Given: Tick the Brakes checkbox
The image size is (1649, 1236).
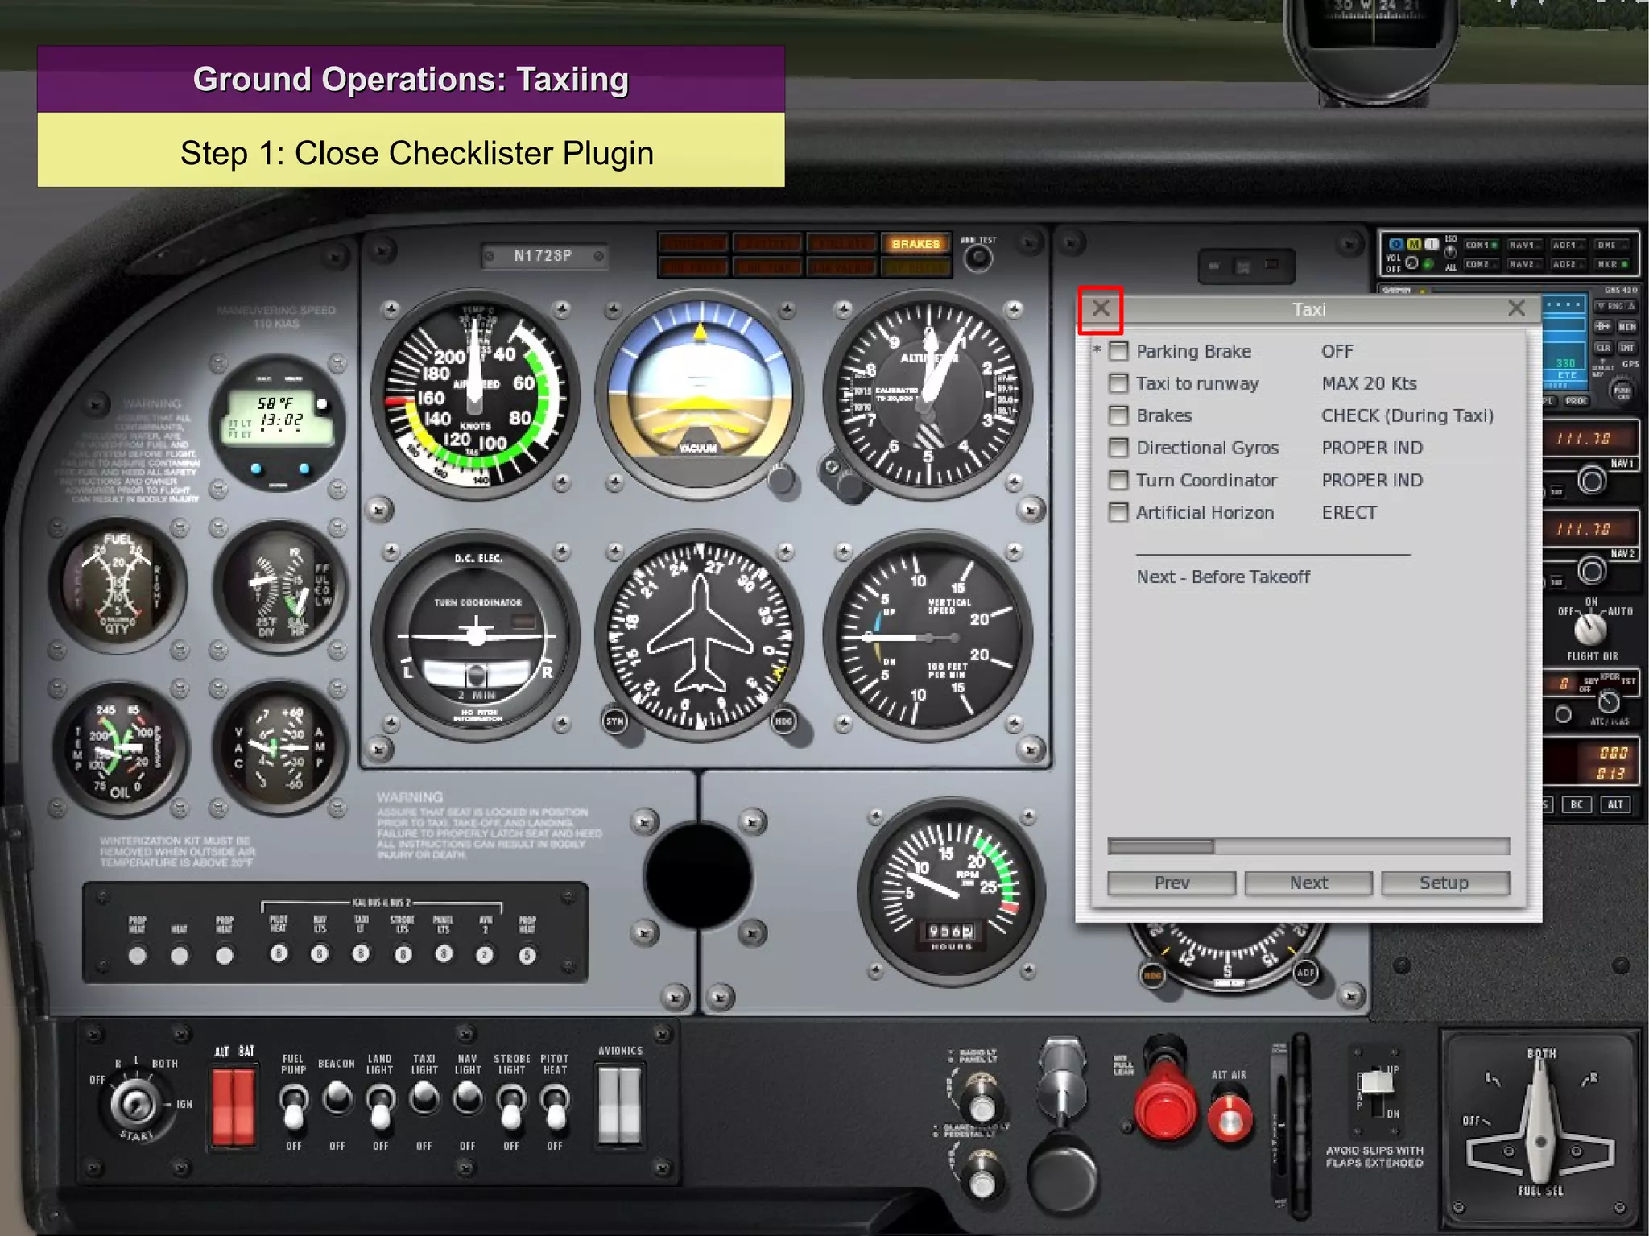Looking at the screenshot, I should (x=1118, y=415).
